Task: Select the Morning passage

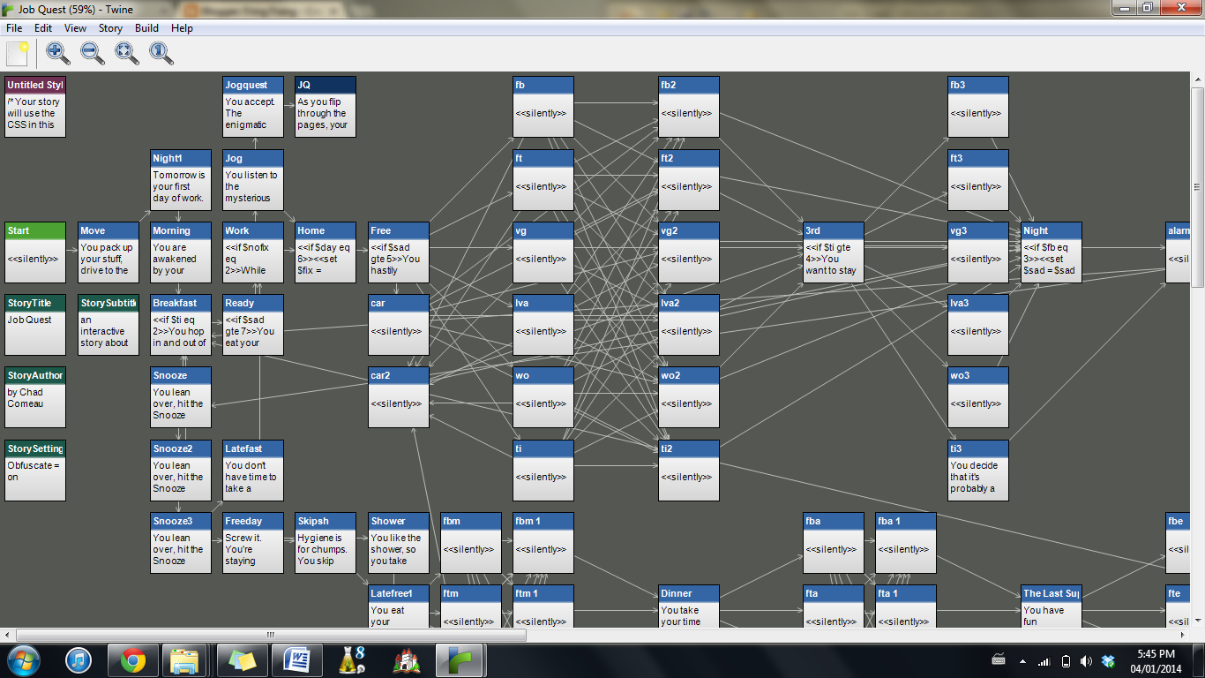Action: pyautogui.click(x=181, y=252)
